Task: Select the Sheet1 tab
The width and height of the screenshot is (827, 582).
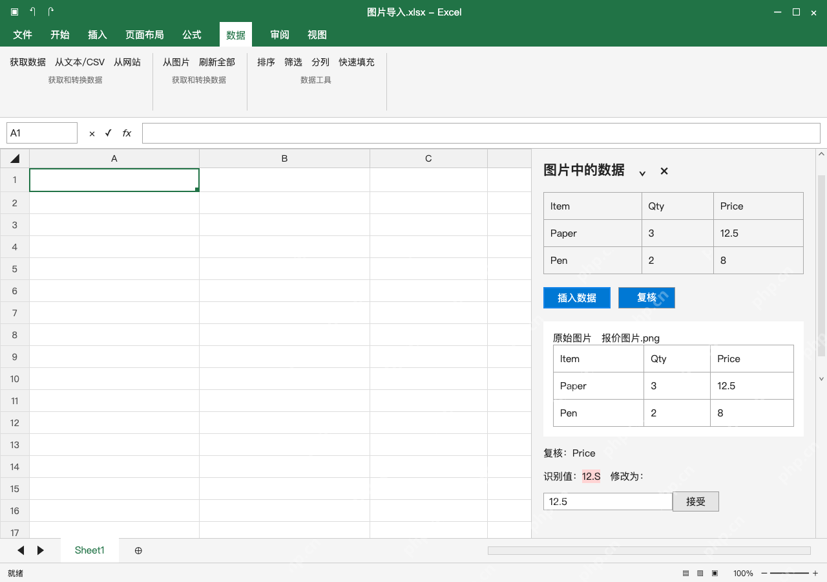Action: tap(90, 550)
